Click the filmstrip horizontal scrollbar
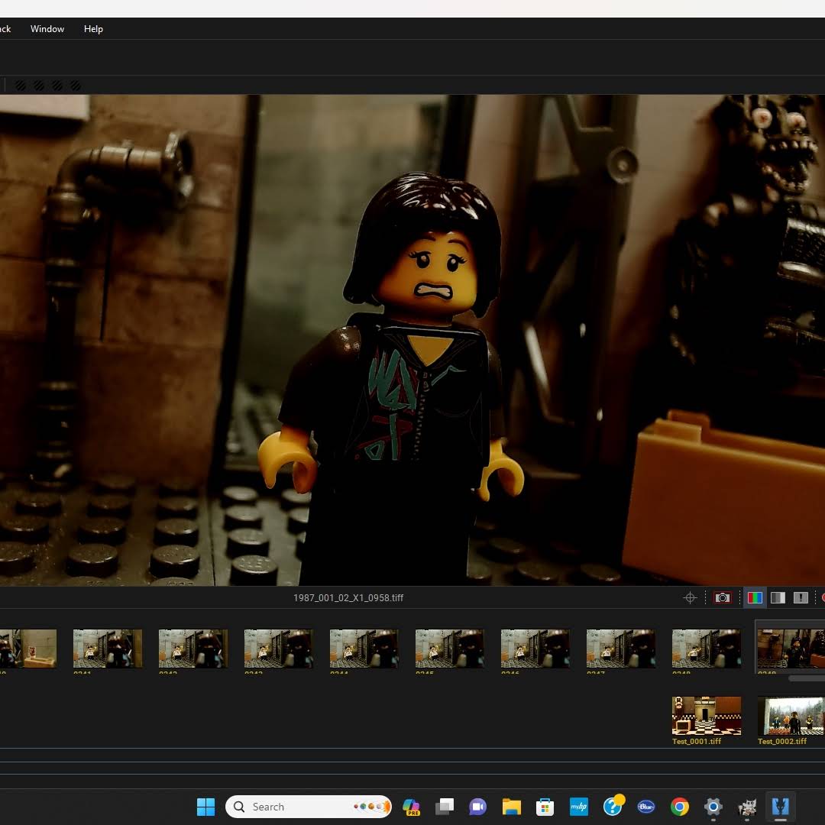This screenshot has width=825, height=825. 806,678
